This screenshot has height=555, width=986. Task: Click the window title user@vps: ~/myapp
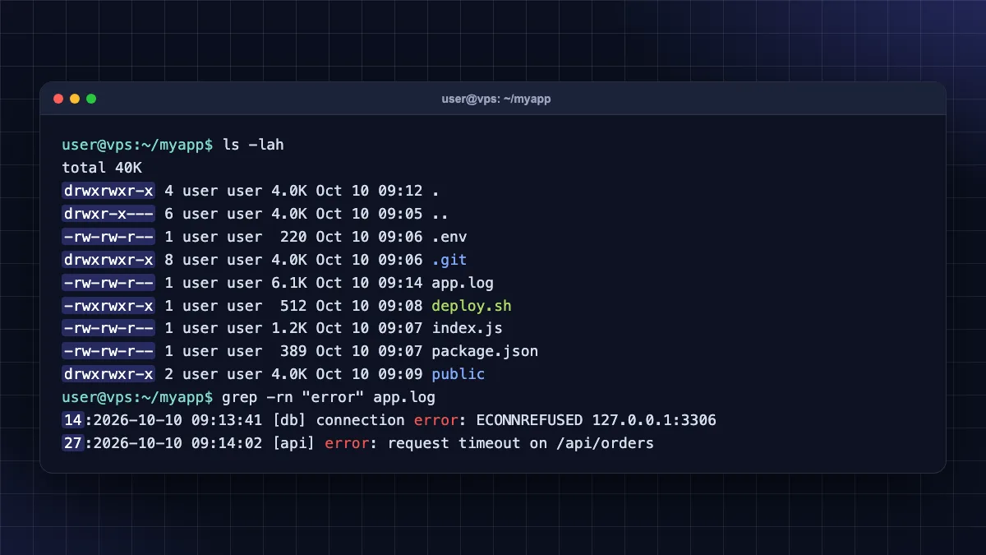pyautogui.click(x=496, y=99)
